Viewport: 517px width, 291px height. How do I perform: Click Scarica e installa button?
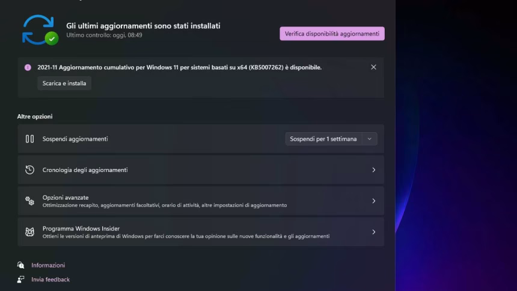coord(64,83)
